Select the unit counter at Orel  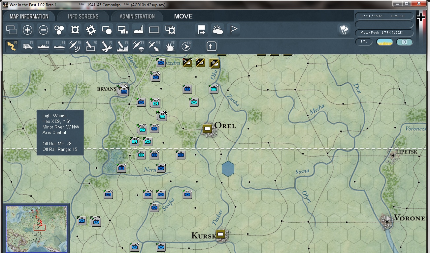tap(207, 128)
